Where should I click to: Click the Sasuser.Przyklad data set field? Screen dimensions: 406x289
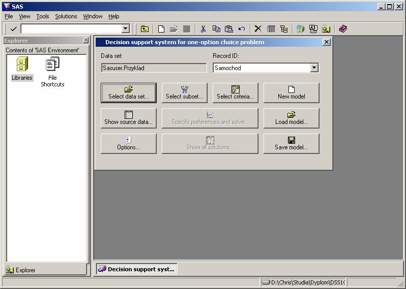coord(154,68)
